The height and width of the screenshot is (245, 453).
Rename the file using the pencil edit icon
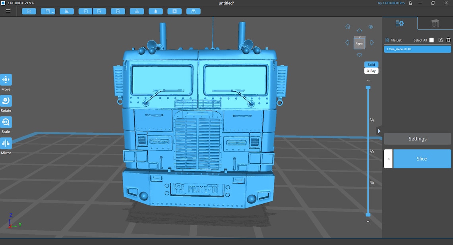pyautogui.click(x=440, y=40)
